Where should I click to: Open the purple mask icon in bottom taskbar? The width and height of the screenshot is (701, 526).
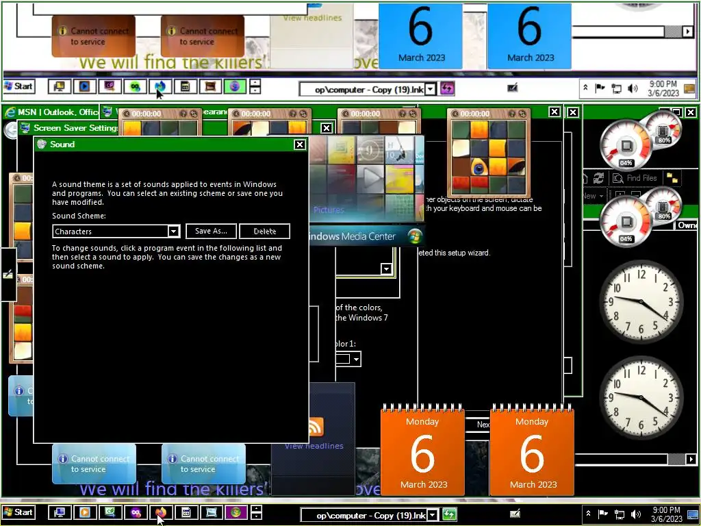136,512
